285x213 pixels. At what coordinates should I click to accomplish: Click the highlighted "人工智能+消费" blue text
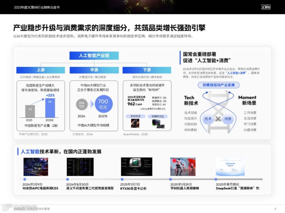[x=236, y=73]
